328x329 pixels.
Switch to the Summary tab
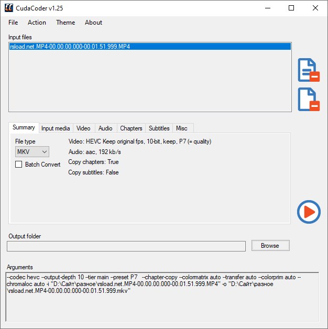[24, 127]
